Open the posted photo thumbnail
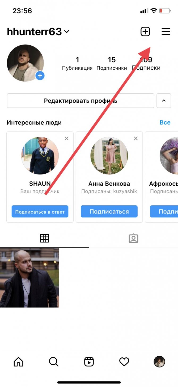Screen dimensions: 178x387 click(x=29, y=278)
